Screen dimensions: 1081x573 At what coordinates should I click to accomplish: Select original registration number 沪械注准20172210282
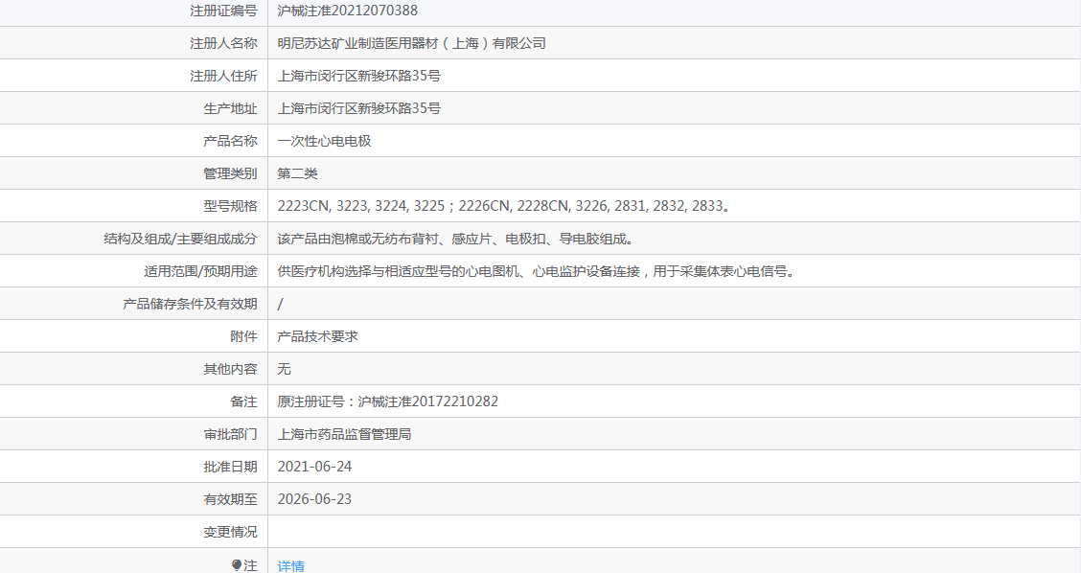[x=427, y=401]
